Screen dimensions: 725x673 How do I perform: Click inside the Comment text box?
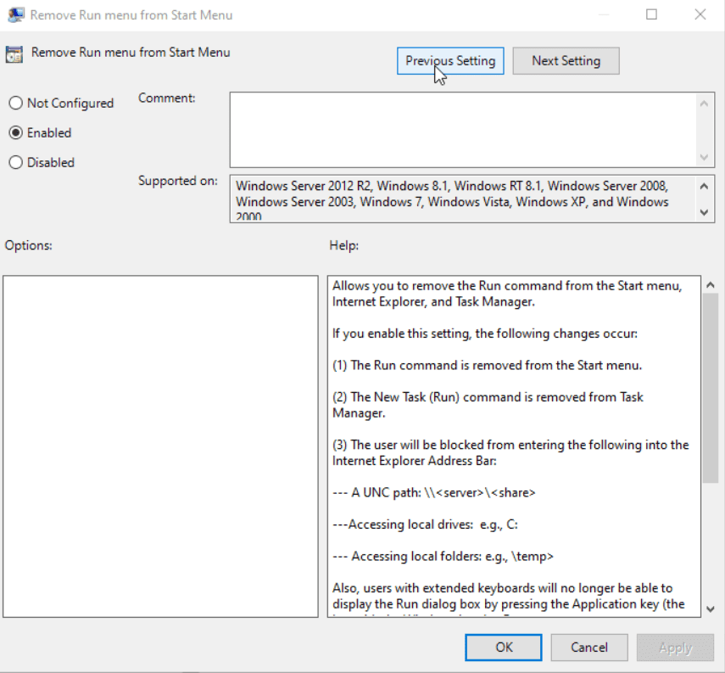tap(463, 130)
